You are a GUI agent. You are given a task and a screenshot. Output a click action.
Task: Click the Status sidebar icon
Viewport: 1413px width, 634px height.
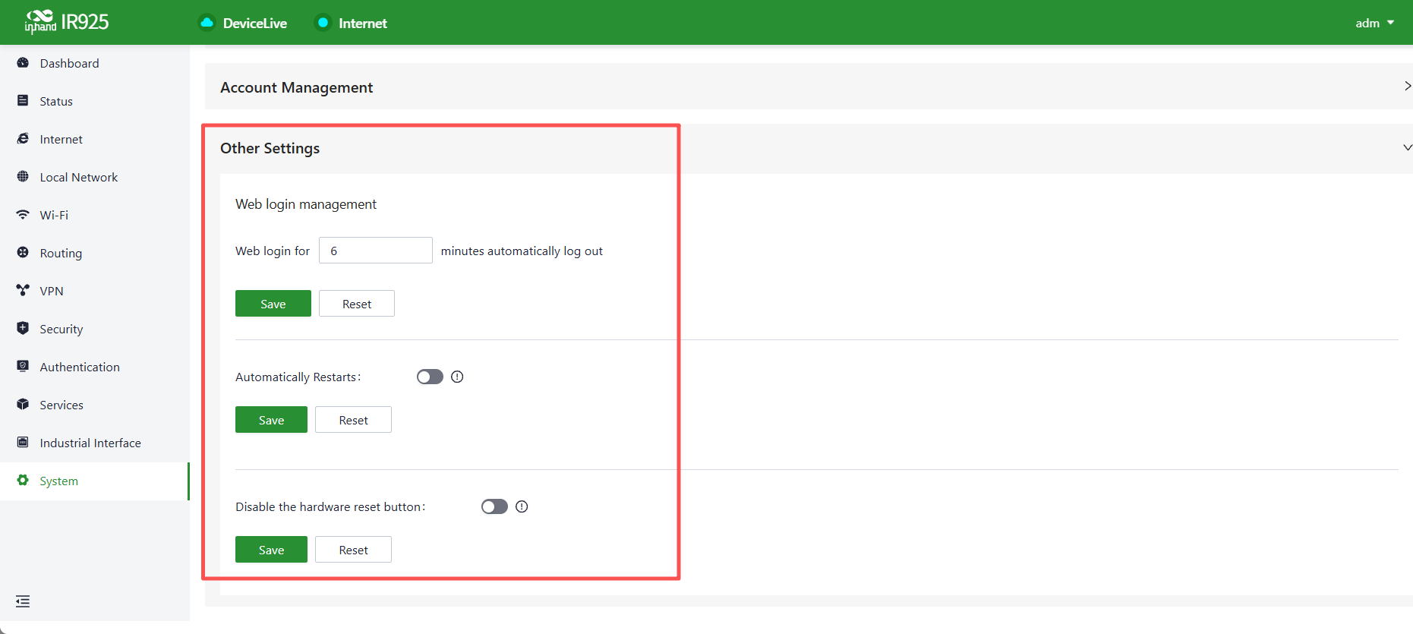[23, 101]
